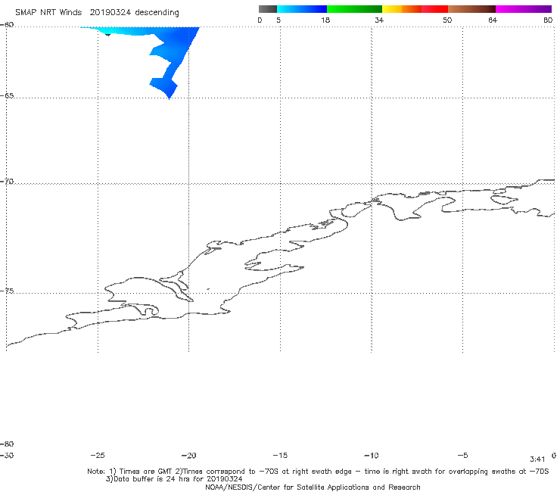Image resolution: width=560 pixels, height=492 pixels.
Task: Click the latitude label -70
Action: (x=7, y=182)
